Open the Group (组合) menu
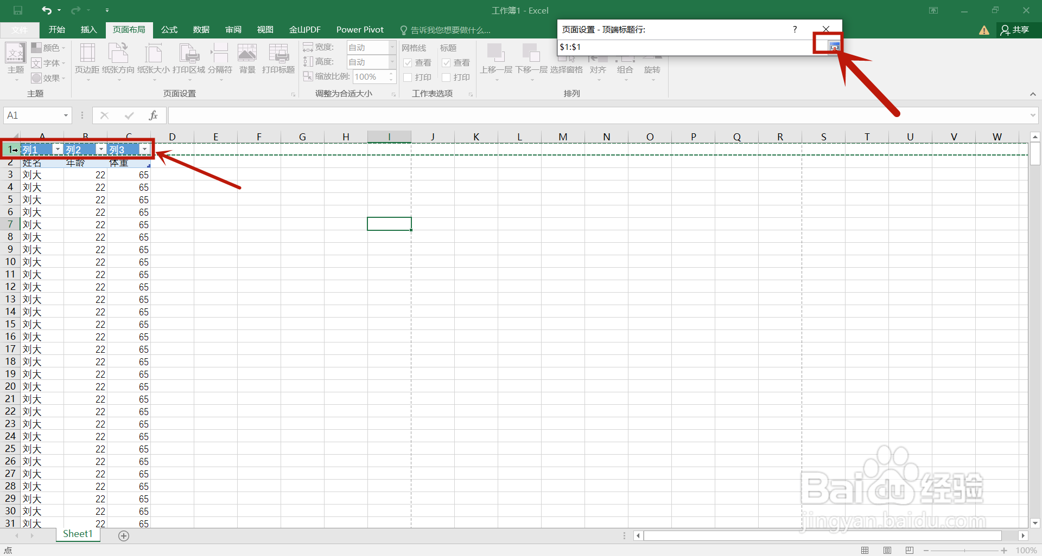The width and height of the screenshot is (1042, 556). click(625, 69)
